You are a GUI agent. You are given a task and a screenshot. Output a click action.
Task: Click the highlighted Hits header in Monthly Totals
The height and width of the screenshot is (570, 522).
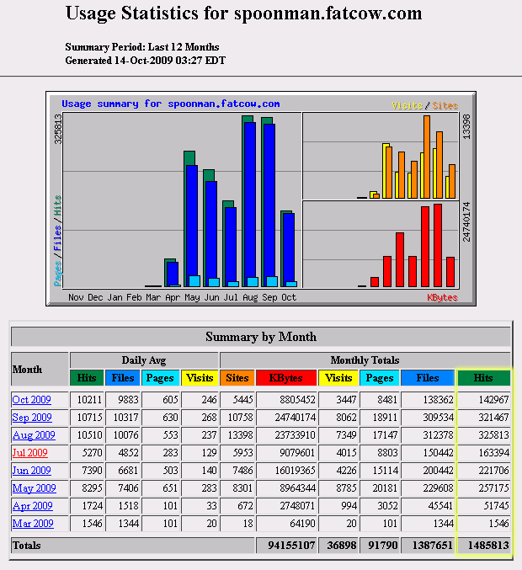483,378
